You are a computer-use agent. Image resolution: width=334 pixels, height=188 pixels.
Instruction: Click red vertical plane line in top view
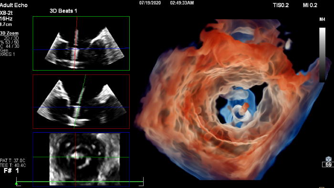[75, 43]
